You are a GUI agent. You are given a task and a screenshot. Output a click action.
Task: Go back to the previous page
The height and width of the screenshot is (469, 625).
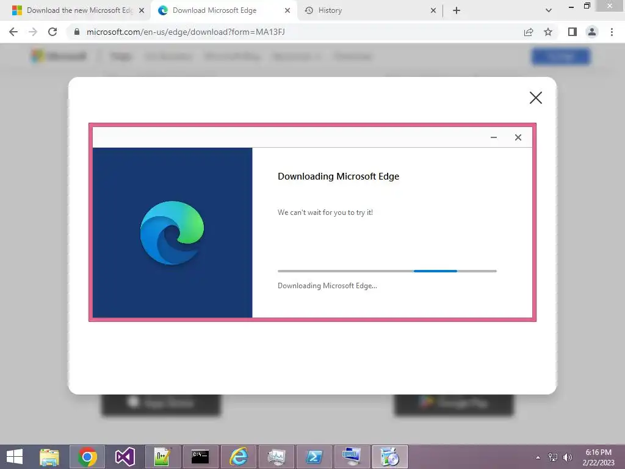(13, 32)
